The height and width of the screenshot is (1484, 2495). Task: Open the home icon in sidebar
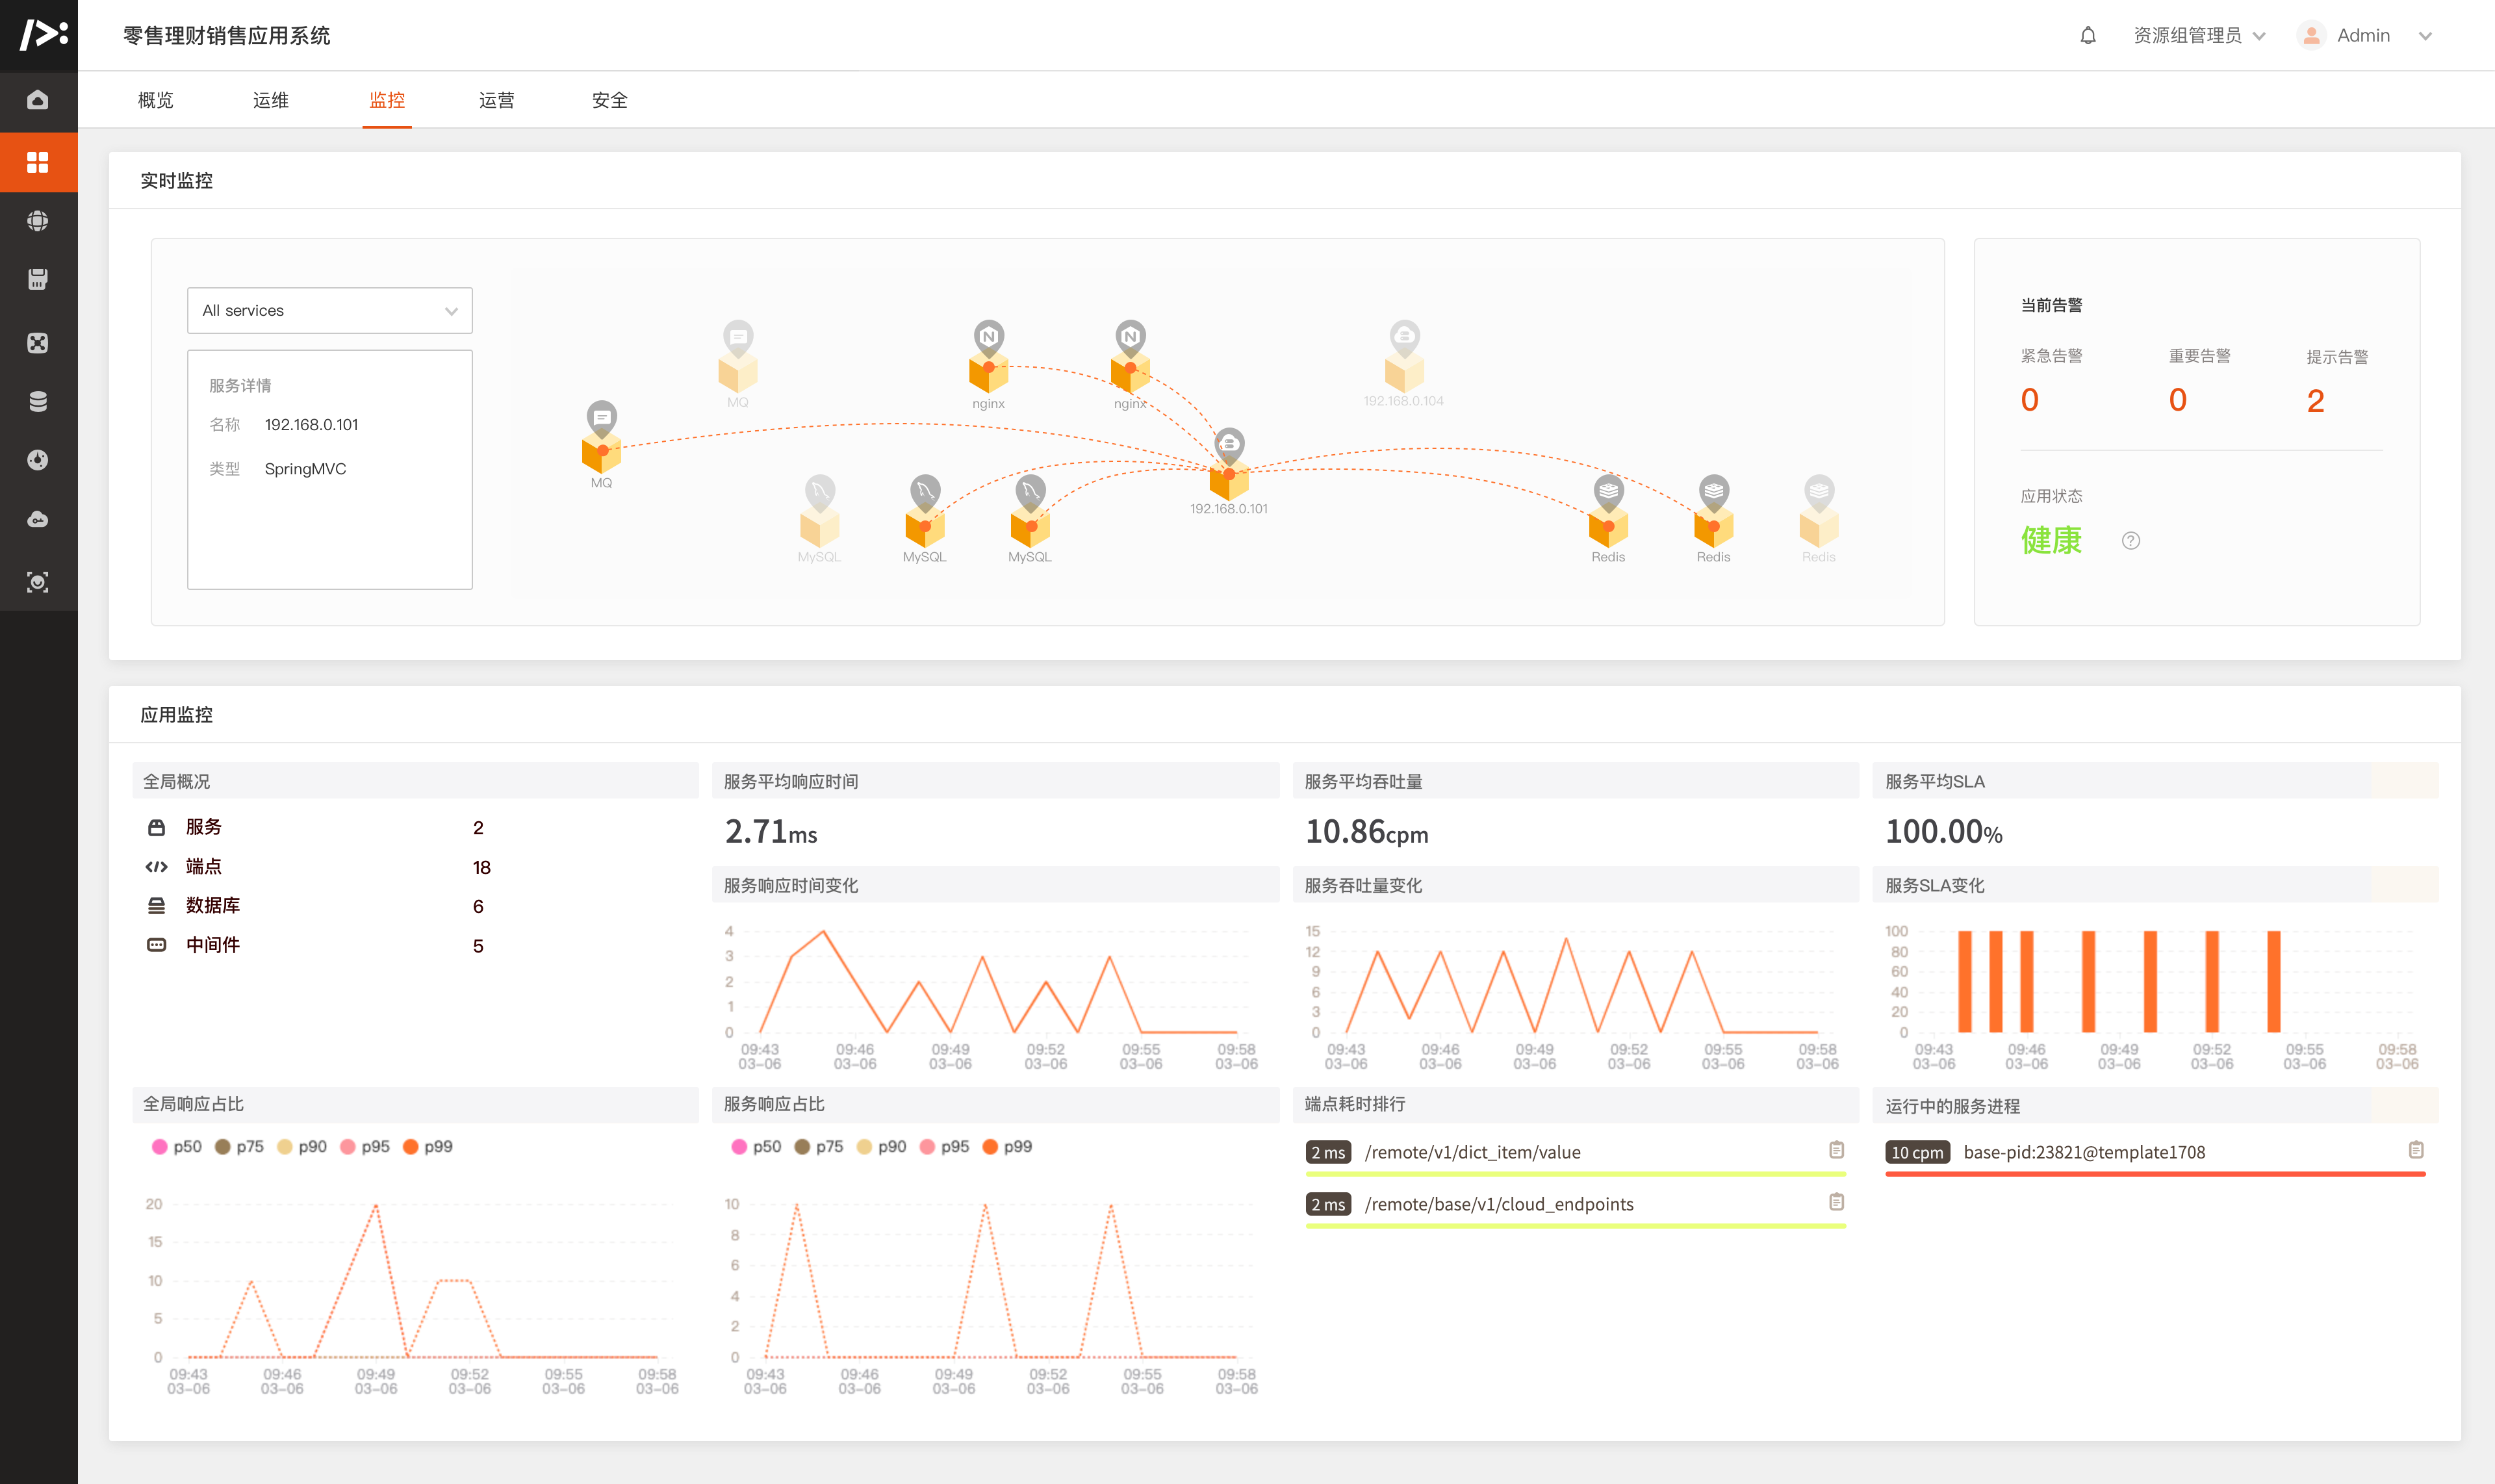tap(38, 100)
